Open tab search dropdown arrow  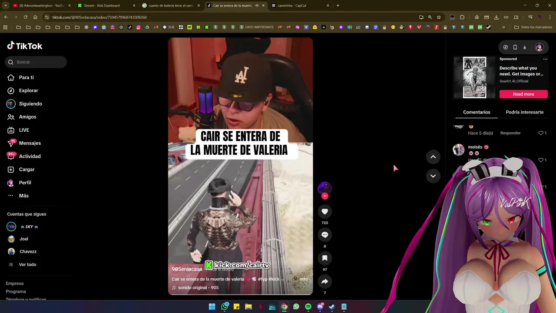[x=5, y=6]
